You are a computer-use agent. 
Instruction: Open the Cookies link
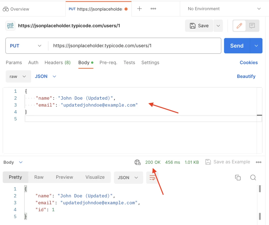click(x=249, y=62)
